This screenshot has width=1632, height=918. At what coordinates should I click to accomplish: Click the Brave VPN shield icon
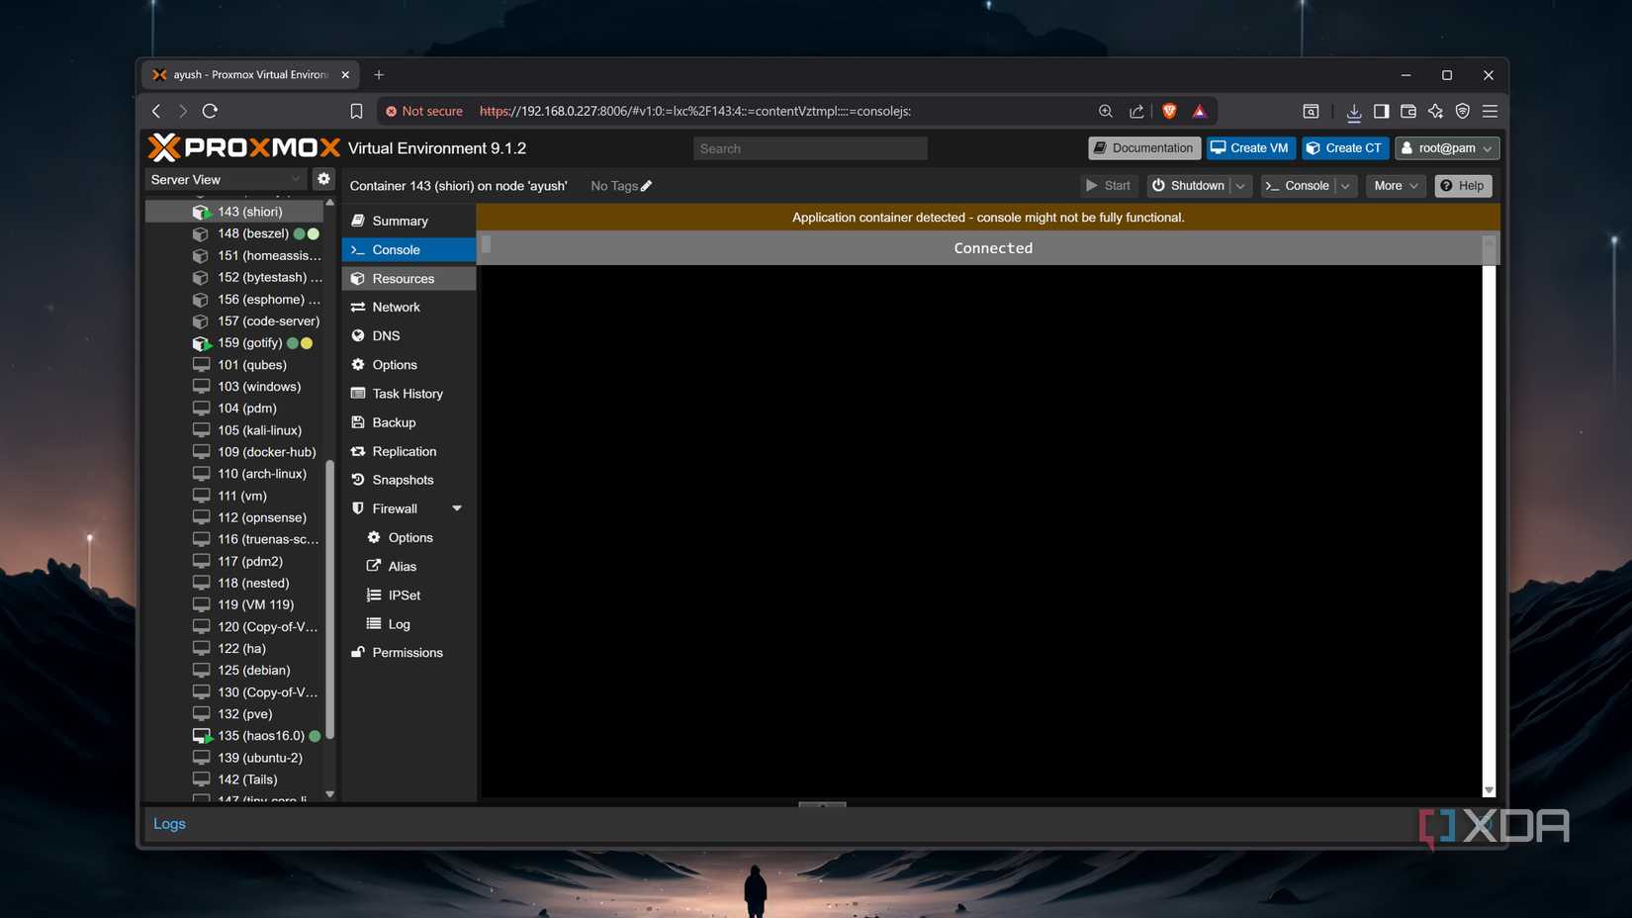pyautogui.click(x=1463, y=111)
